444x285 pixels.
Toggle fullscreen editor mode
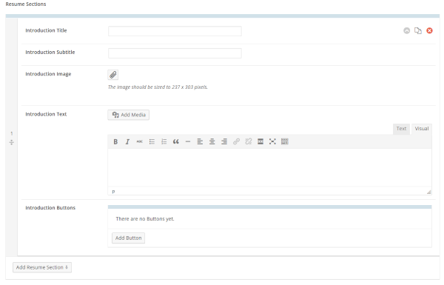pyautogui.click(x=272, y=141)
